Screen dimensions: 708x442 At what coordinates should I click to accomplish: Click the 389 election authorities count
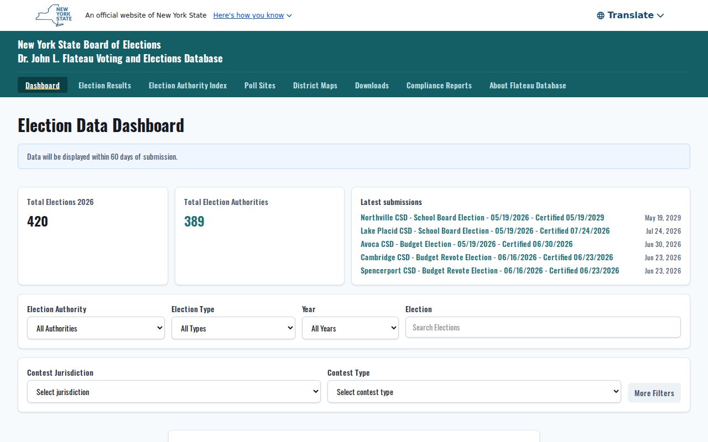pos(194,222)
